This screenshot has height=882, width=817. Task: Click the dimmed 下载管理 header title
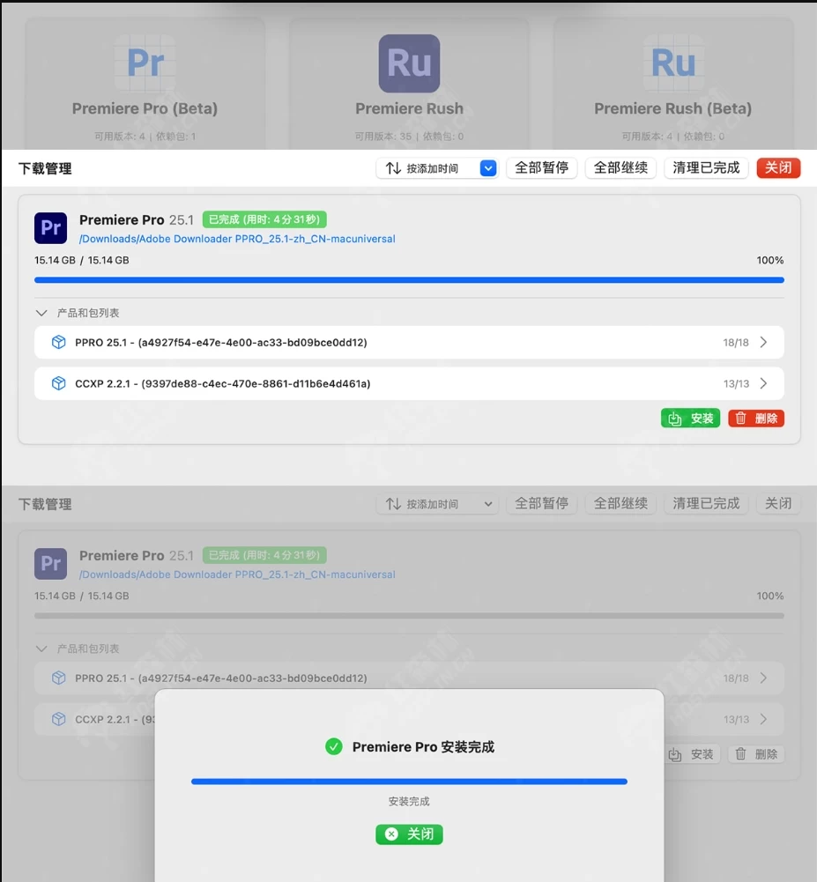pyautogui.click(x=45, y=504)
